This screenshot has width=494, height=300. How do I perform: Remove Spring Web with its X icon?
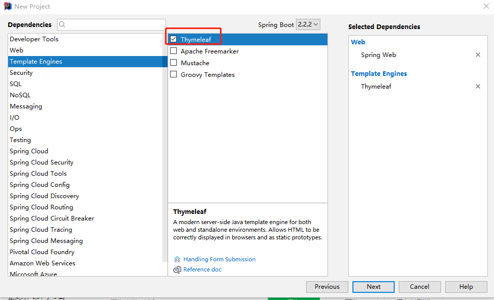(x=478, y=55)
